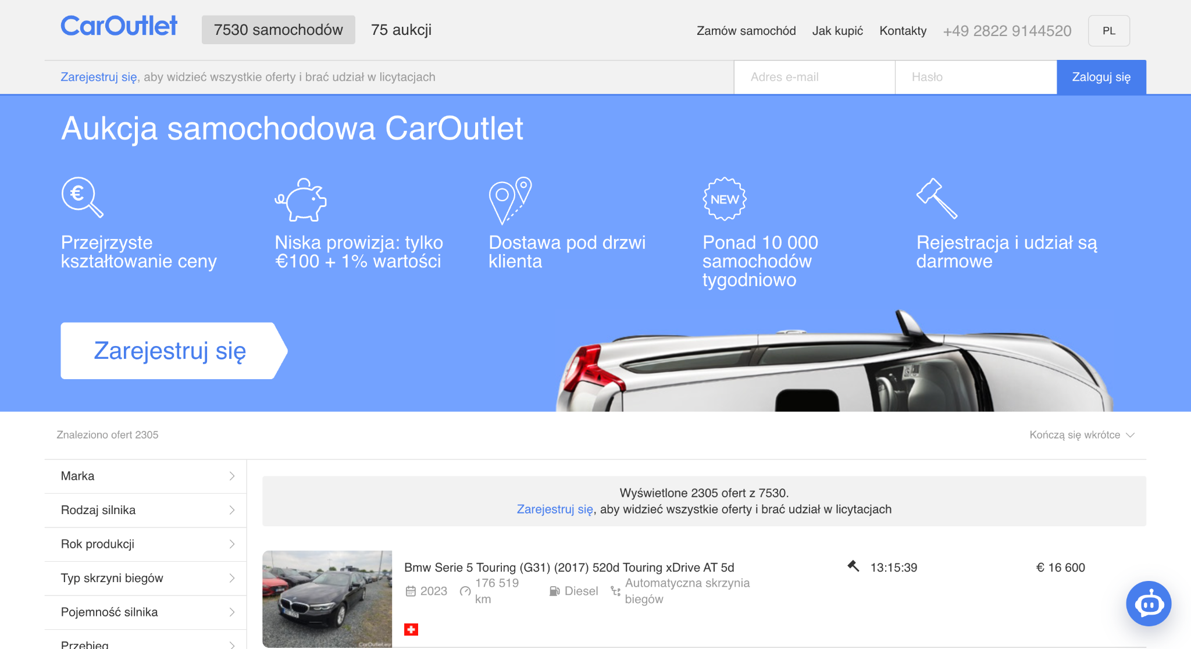Screen dimensions: 1191x649
Task: Click the Dostawa pod drzwi klienta text
Action: [567, 252]
